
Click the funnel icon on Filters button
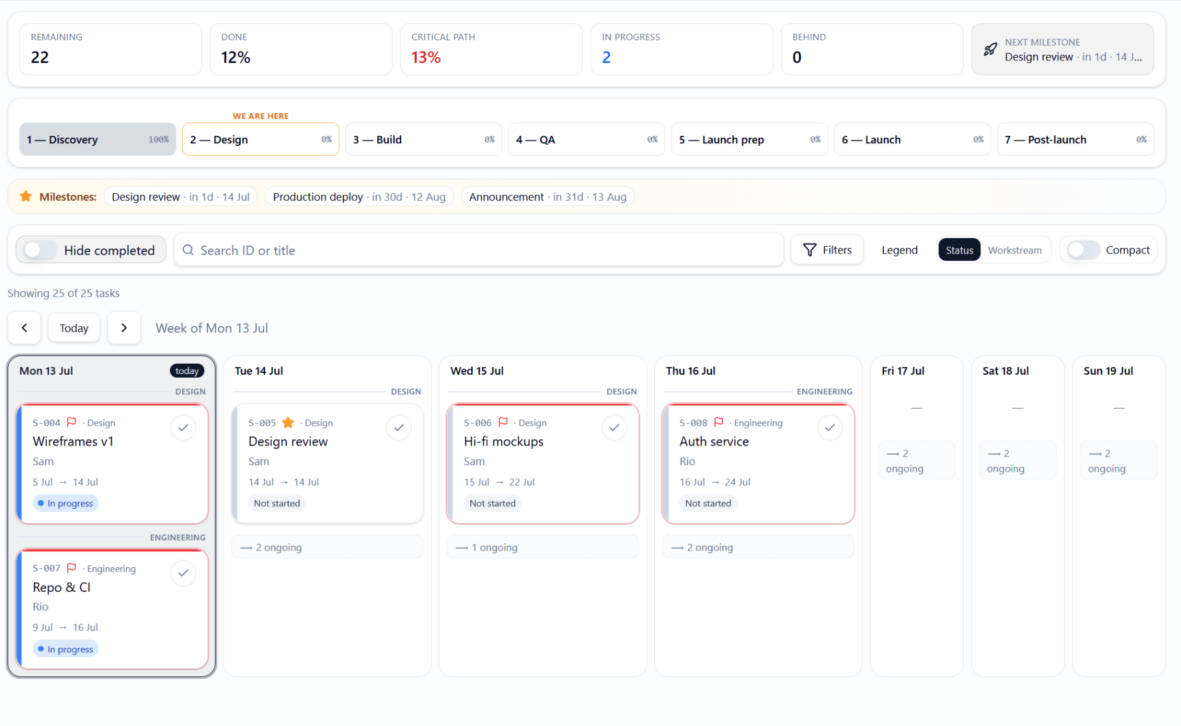coord(810,250)
